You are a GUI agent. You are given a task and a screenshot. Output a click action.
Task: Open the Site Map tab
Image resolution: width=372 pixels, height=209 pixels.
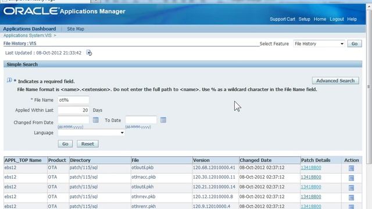pos(76,28)
